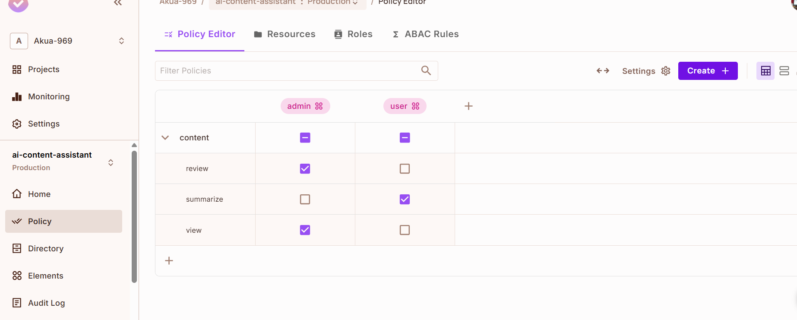Click the review action label
The height and width of the screenshot is (320, 797).
(x=197, y=169)
